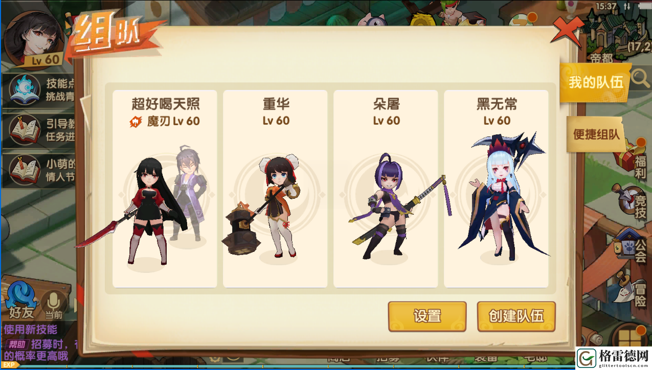
Task: Click the player avatar portrait Lv 60
Action: point(34,39)
